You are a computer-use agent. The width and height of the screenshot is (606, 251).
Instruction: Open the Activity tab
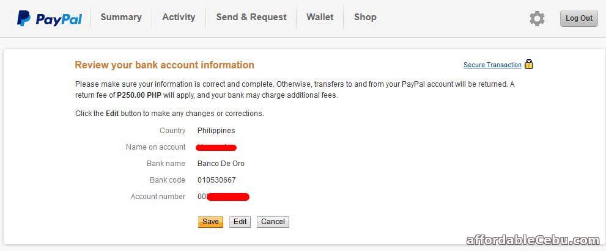point(179,17)
